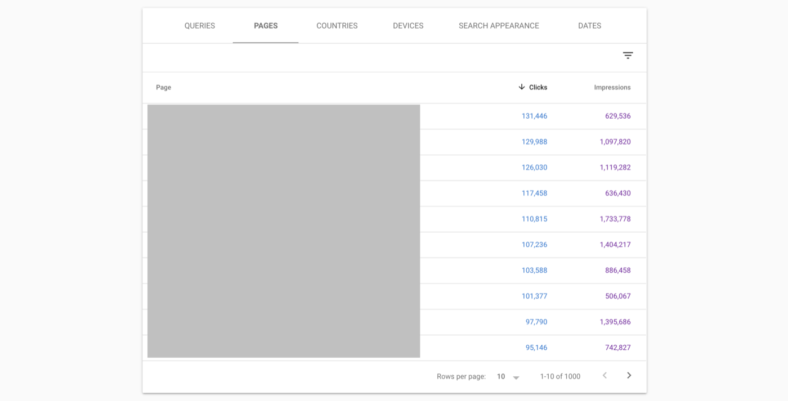Click the impressions value 1,404,217
The image size is (788, 401).
point(615,245)
